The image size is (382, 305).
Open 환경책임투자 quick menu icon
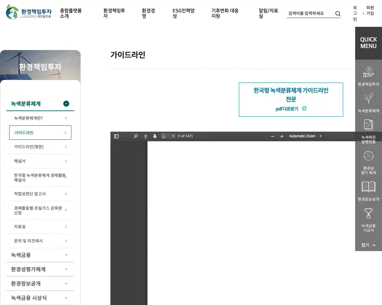pyautogui.click(x=368, y=72)
